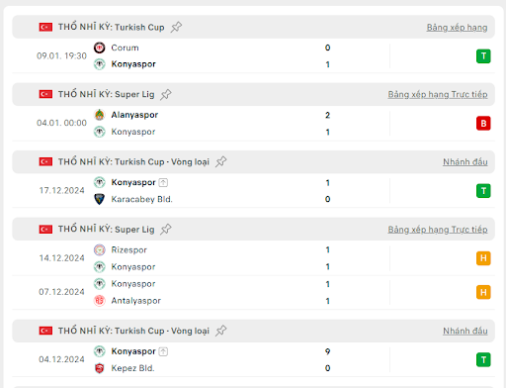Click the red B badge for Alanyaspor match
Viewport: 506px width, 388px height.
483,124
